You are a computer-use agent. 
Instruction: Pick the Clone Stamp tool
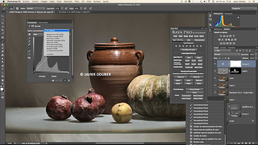[x=2, y=44]
